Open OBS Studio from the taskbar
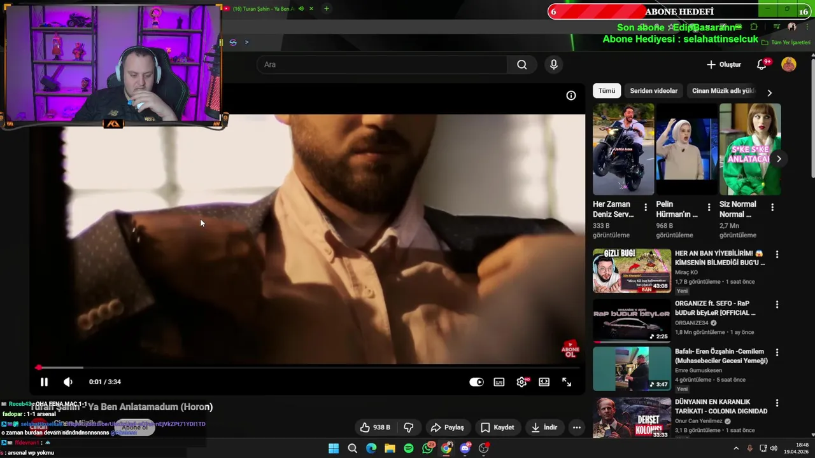This screenshot has height=458, width=815. click(484, 448)
